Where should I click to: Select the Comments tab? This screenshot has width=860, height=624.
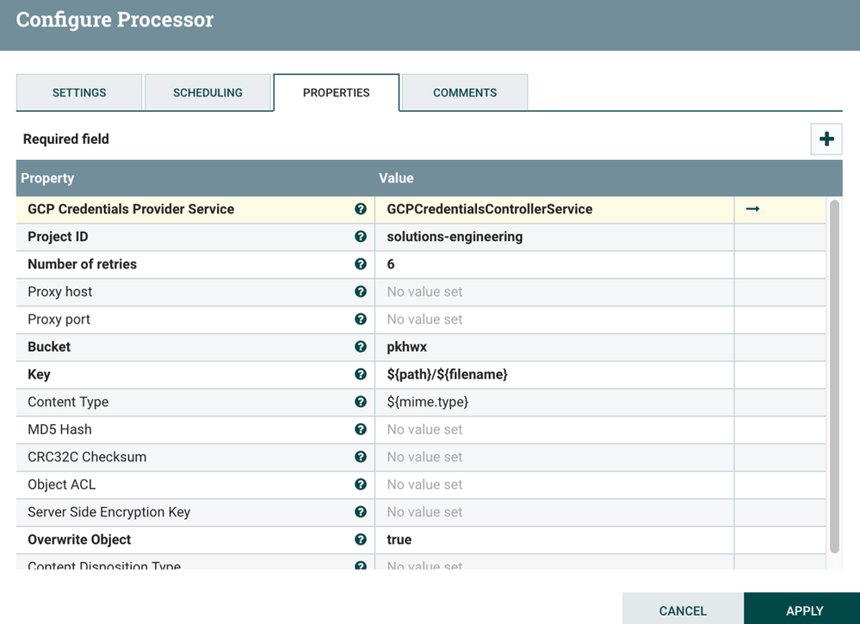(465, 93)
